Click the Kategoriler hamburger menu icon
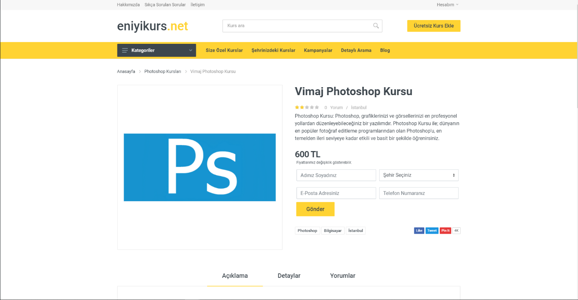The image size is (578, 300). click(x=125, y=50)
